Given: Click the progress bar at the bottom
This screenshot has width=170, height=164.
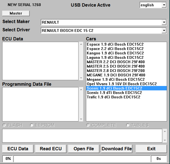Looking at the screenshot, I should (82, 159).
